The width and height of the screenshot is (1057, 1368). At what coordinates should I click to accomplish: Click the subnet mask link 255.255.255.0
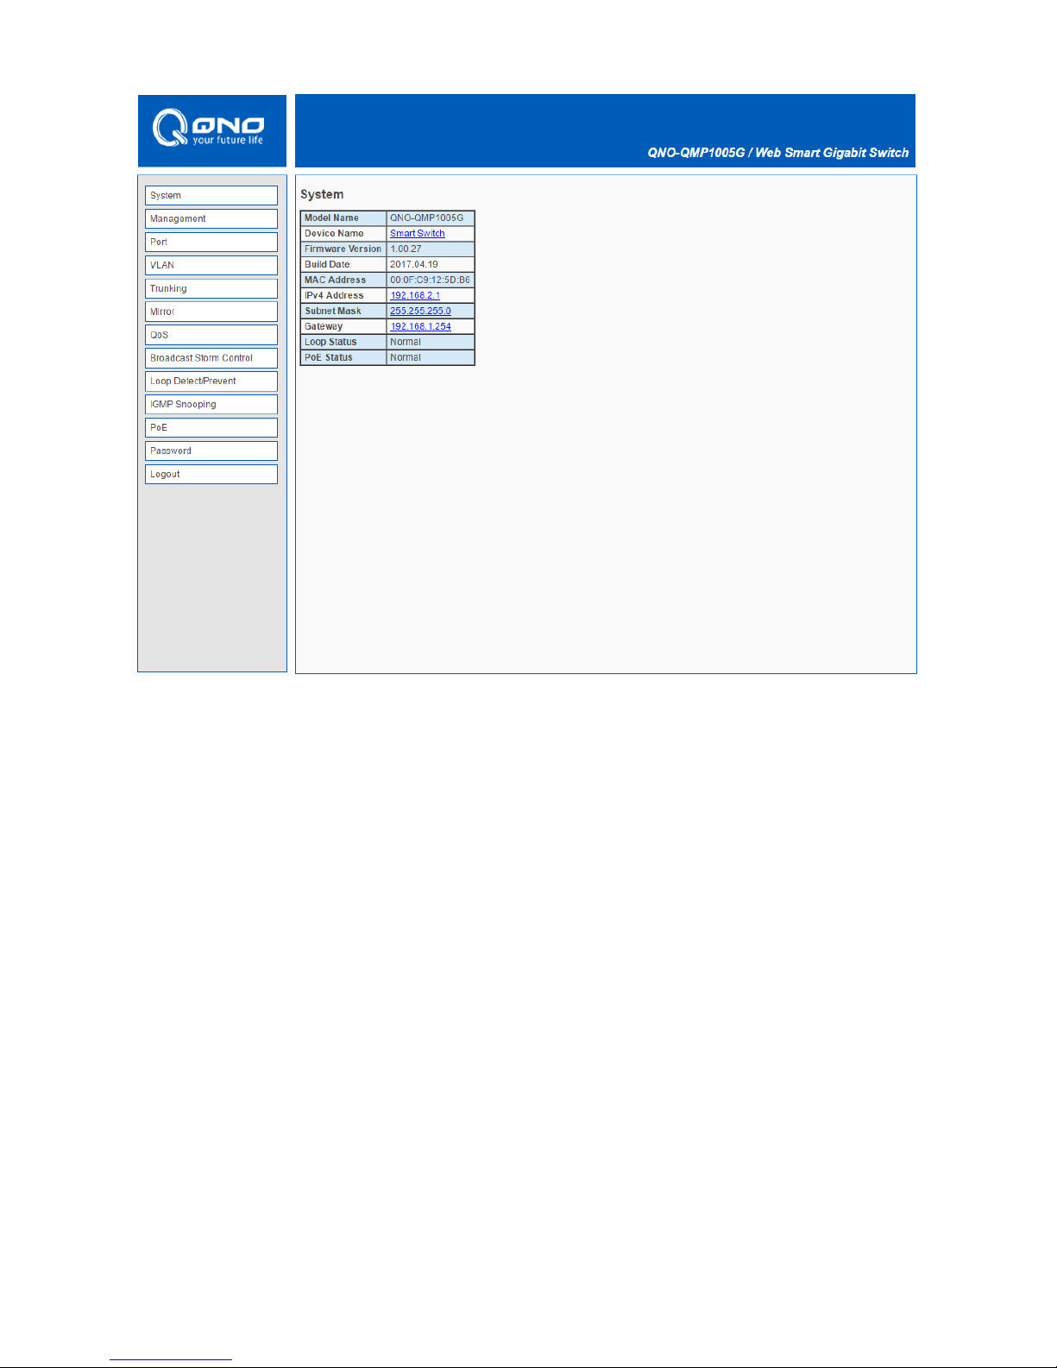click(x=420, y=312)
